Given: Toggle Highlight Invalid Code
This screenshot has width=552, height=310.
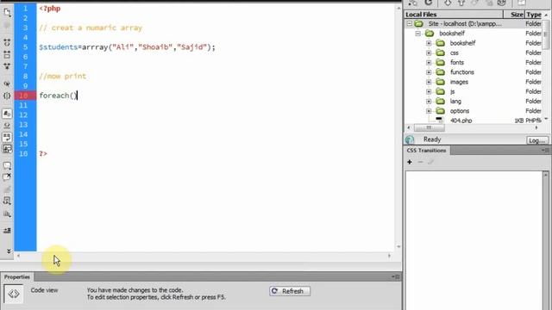Looking at the screenshot, I should 7,126.
